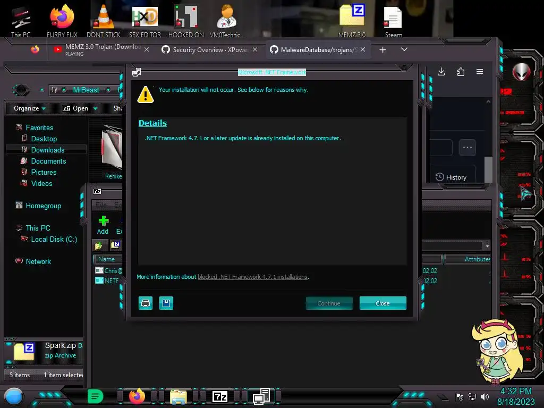The height and width of the screenshot is (408, 544).
Task: Click the History button on the GitHub page
Action: tap(452, 177)
